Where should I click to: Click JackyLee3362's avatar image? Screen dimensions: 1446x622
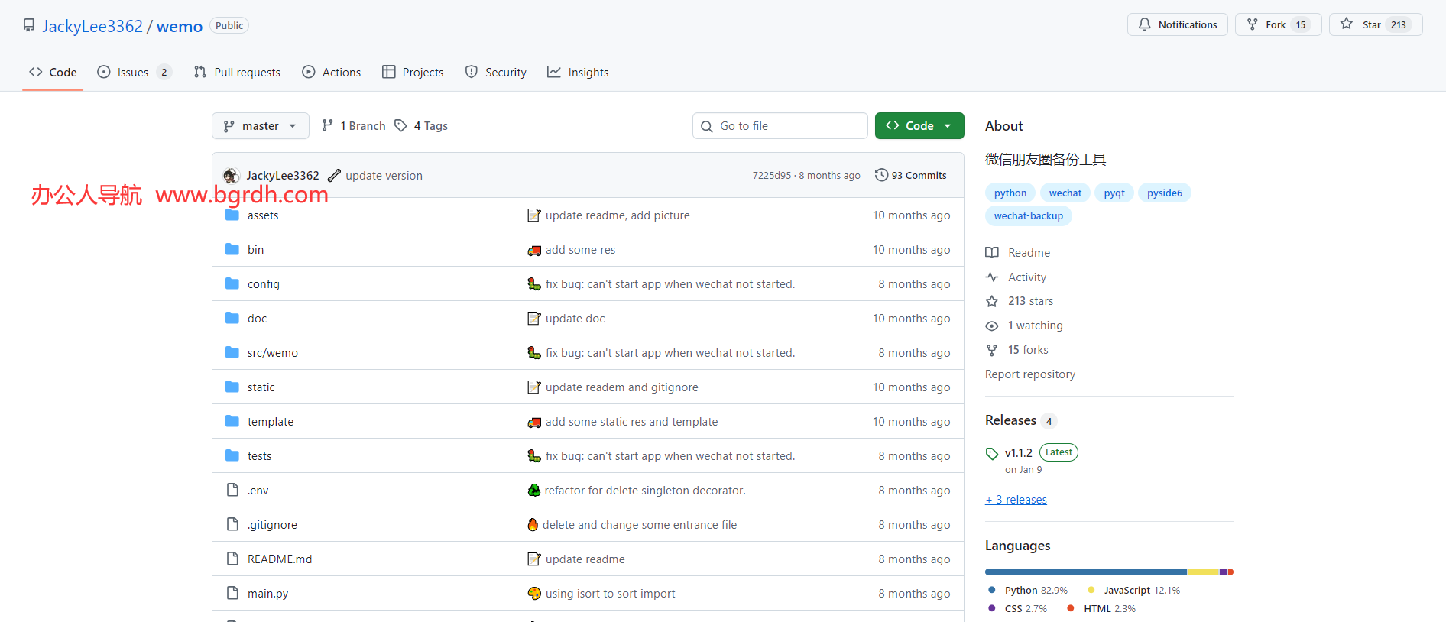231,176
